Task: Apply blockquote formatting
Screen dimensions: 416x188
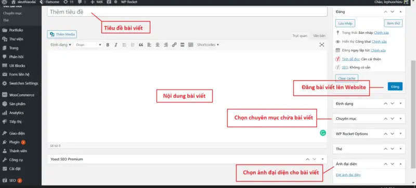Action: tap(141, 45)
